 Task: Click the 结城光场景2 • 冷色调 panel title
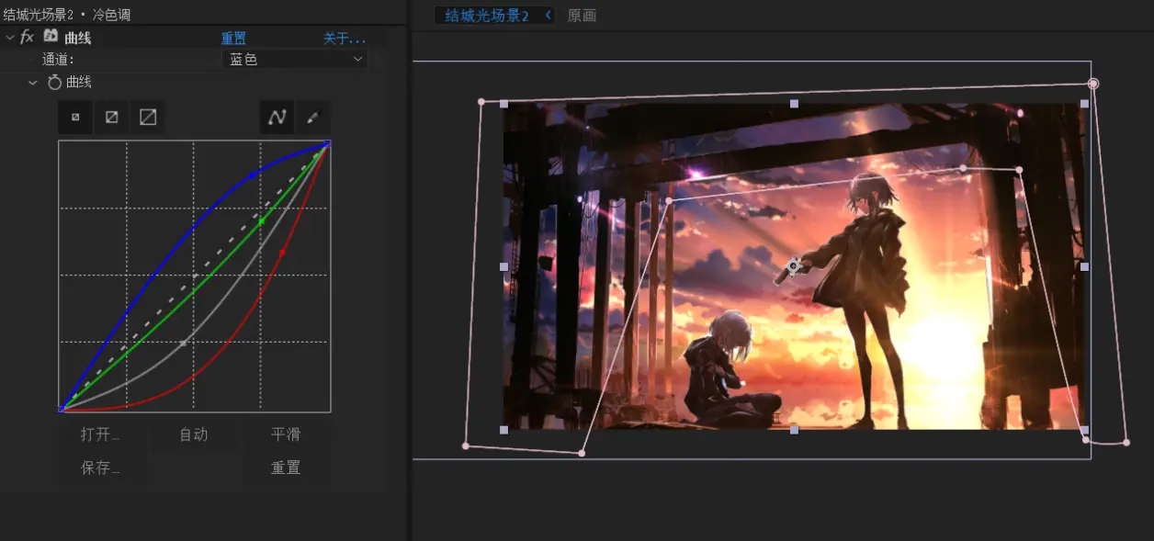coord(67,15)
